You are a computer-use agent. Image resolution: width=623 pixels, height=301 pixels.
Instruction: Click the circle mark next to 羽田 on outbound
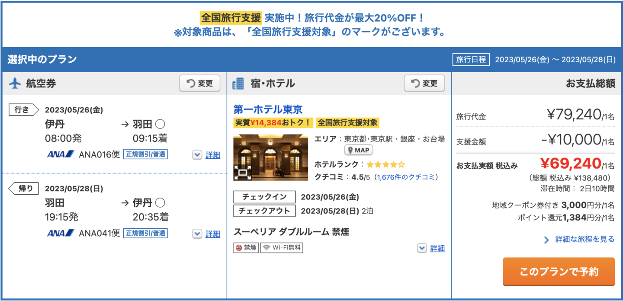coord(160,125)
